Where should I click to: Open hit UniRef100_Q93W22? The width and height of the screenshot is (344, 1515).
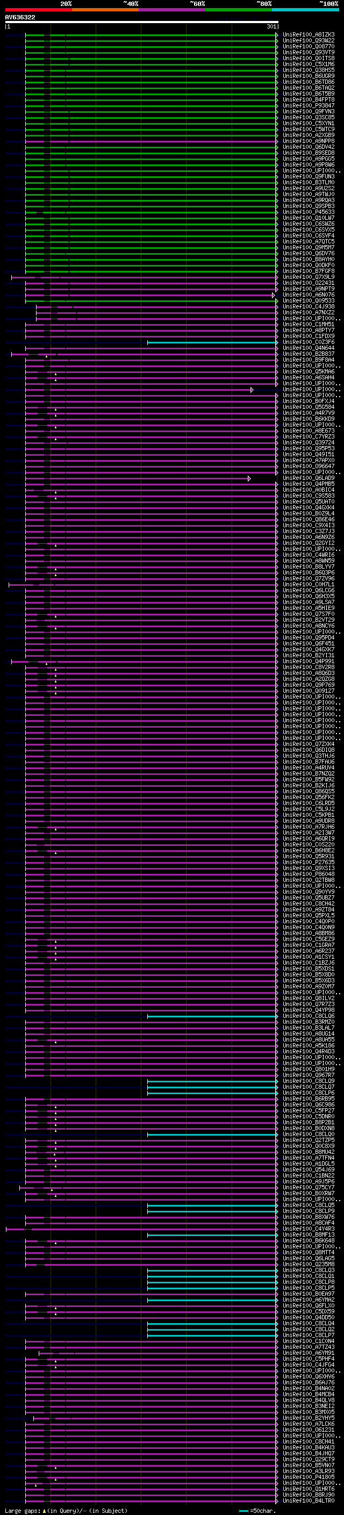coord(309,41)
